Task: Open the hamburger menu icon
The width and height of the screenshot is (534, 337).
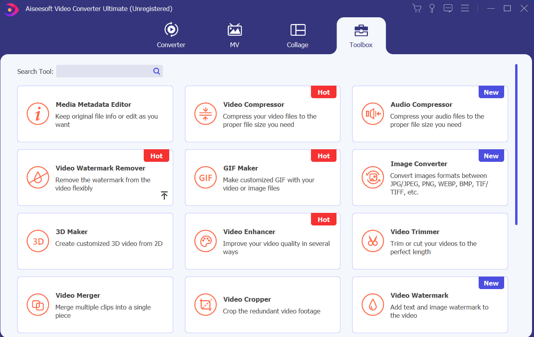Action: 465,8
